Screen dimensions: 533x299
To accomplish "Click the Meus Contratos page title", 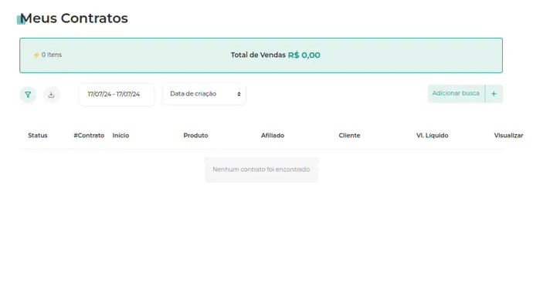I will (x=74, y=18).
